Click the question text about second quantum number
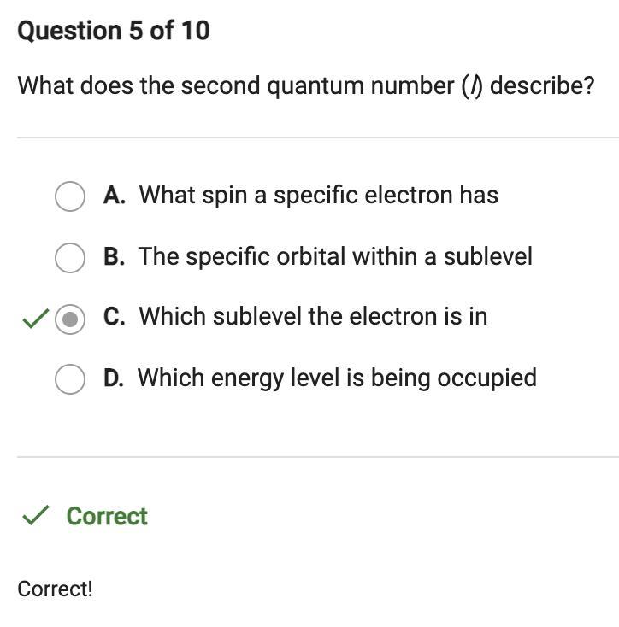The width and height of the screenshot is (619, 627). tap(306, 86)
